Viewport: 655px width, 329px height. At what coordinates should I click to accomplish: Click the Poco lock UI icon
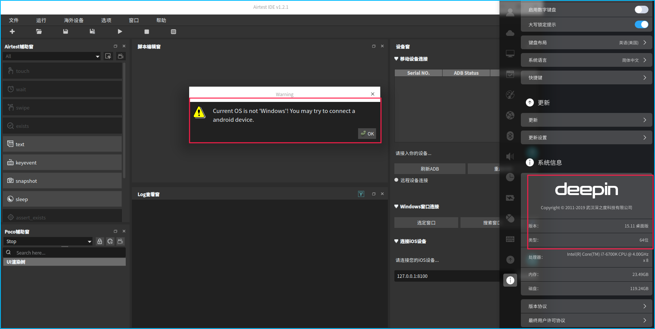click(100, 241)
